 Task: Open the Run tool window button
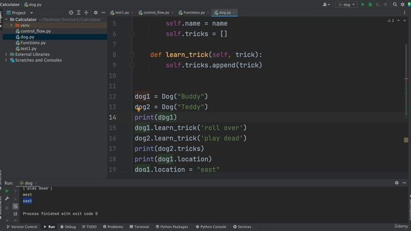pyautogui.click(x=49, y=227)
